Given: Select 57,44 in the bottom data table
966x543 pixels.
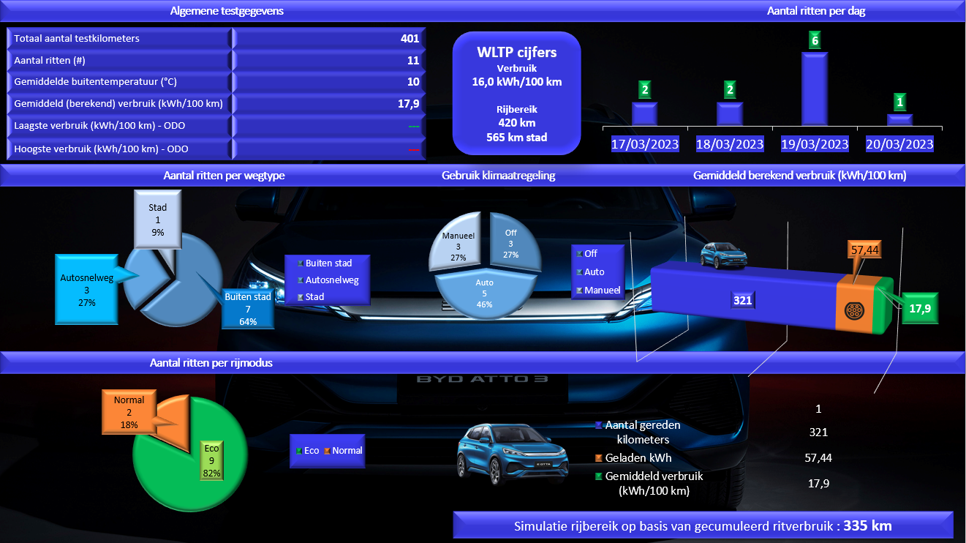Looking at the screenshot, I should (818, 457).
